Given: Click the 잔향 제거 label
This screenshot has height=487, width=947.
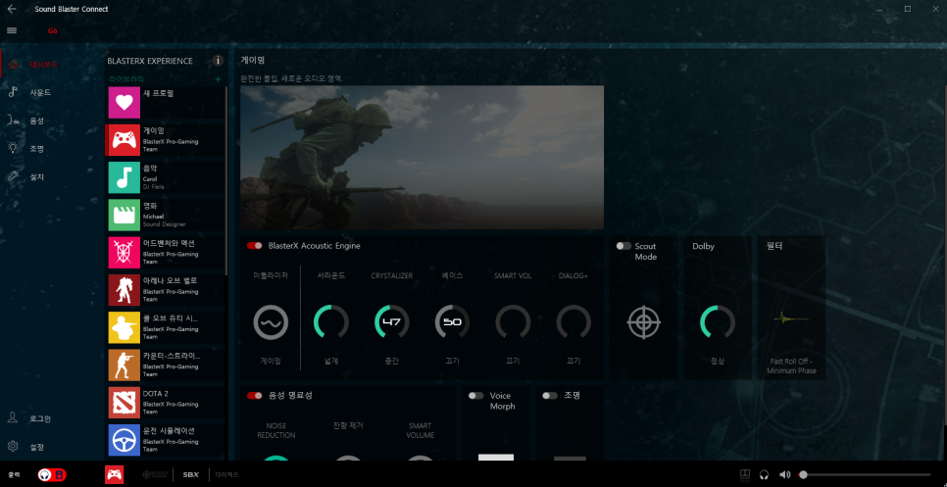Looking at the screenshot, I should click(348, 426).
